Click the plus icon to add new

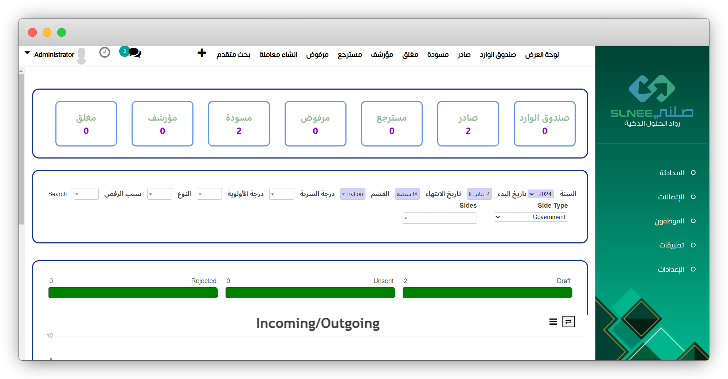[x=201, y=53]
